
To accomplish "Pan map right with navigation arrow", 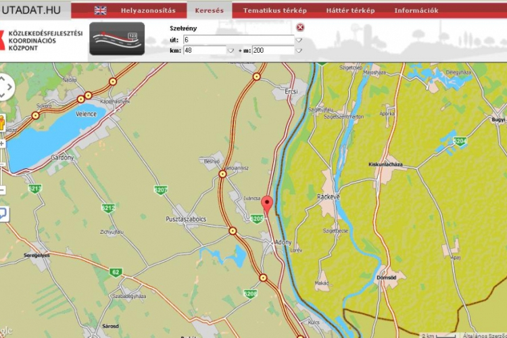I will [10, 87].
